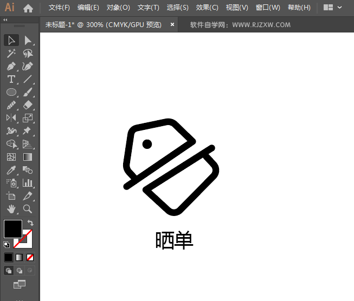Screen dimensions: 354x301
Task: Choose the Magic Wand tool
Action: [11, 54]
